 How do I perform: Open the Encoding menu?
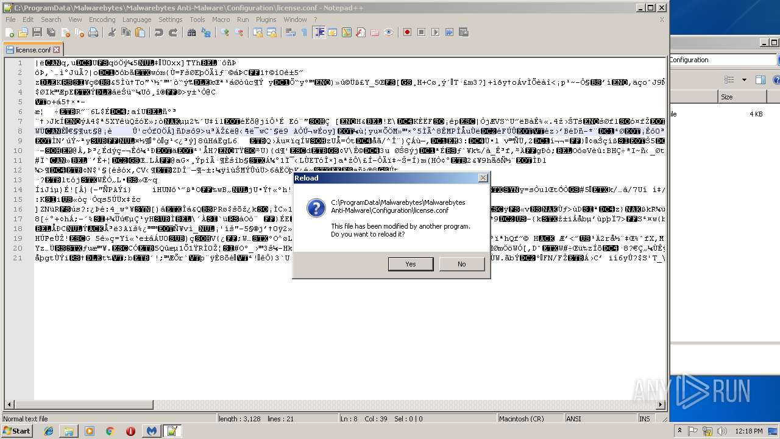coord(102,20)
